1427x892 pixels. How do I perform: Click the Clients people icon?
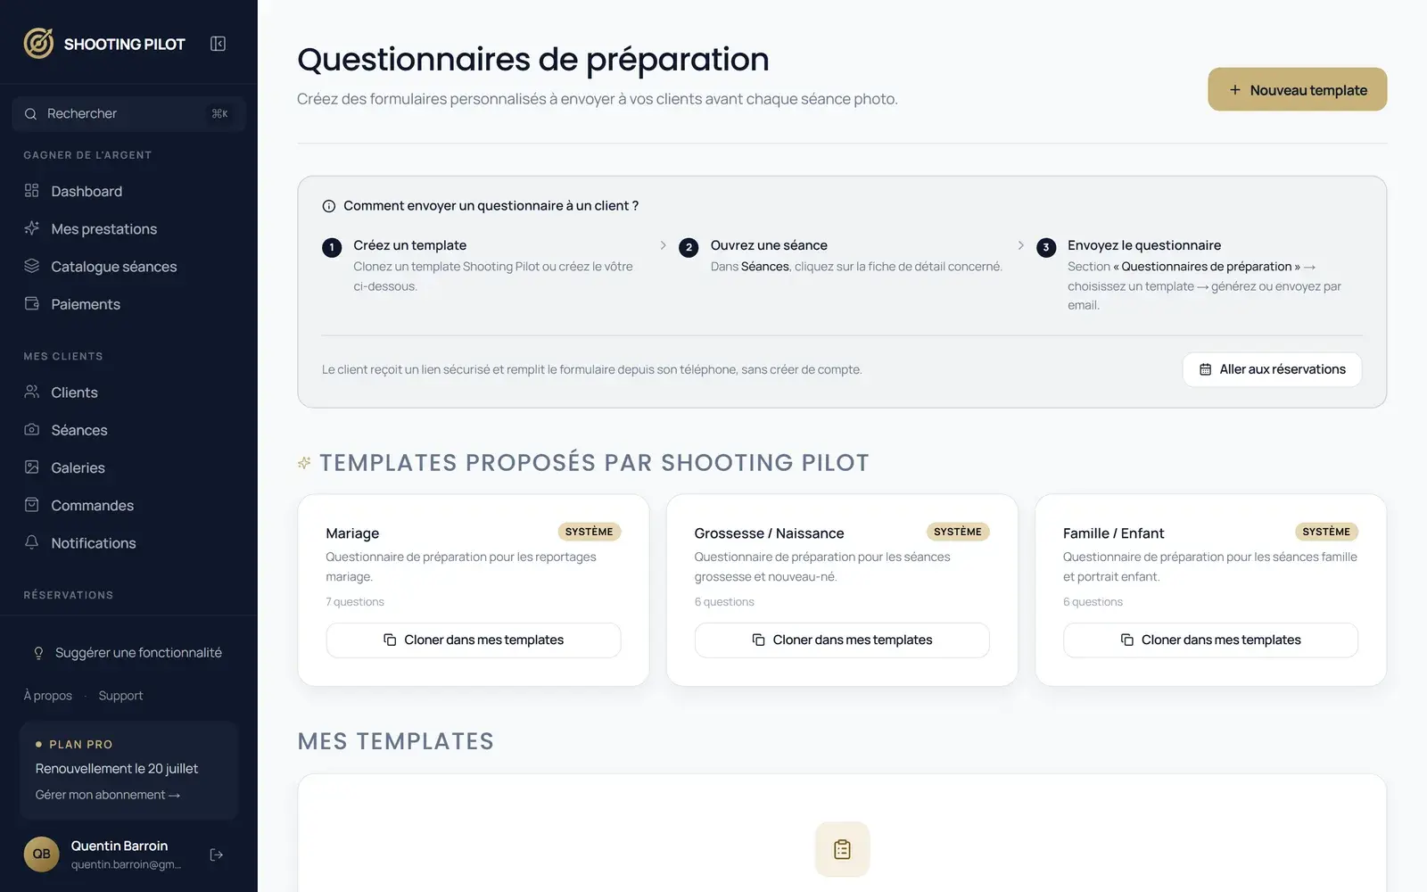tap(32, 392)
